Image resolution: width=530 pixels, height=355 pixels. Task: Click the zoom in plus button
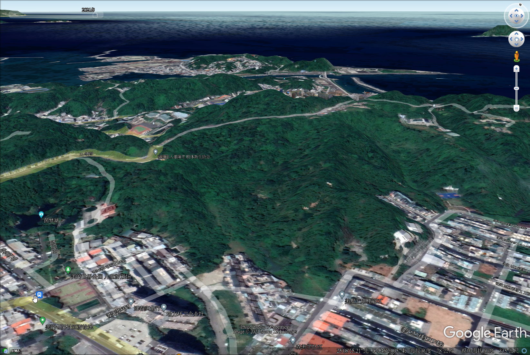[x=516, y=69]
